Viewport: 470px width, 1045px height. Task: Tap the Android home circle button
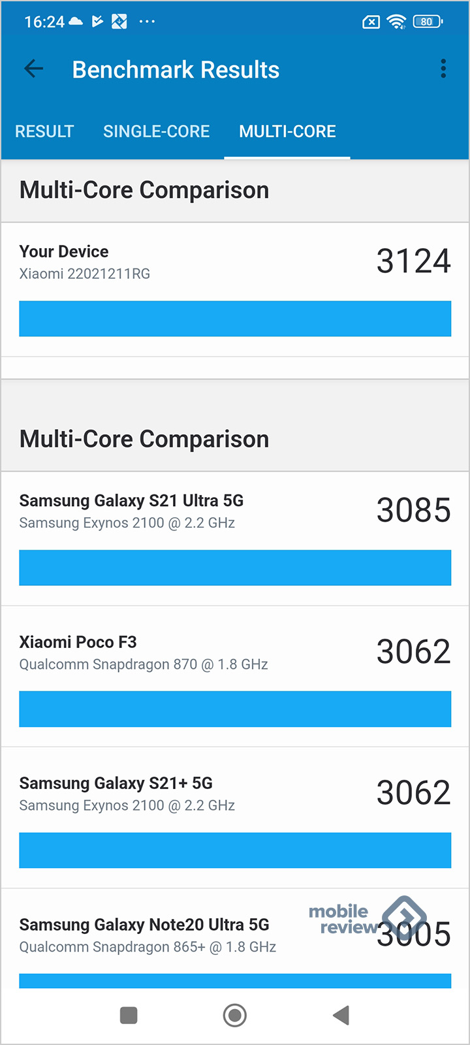pyautogui.click(x=235, y=1015)
